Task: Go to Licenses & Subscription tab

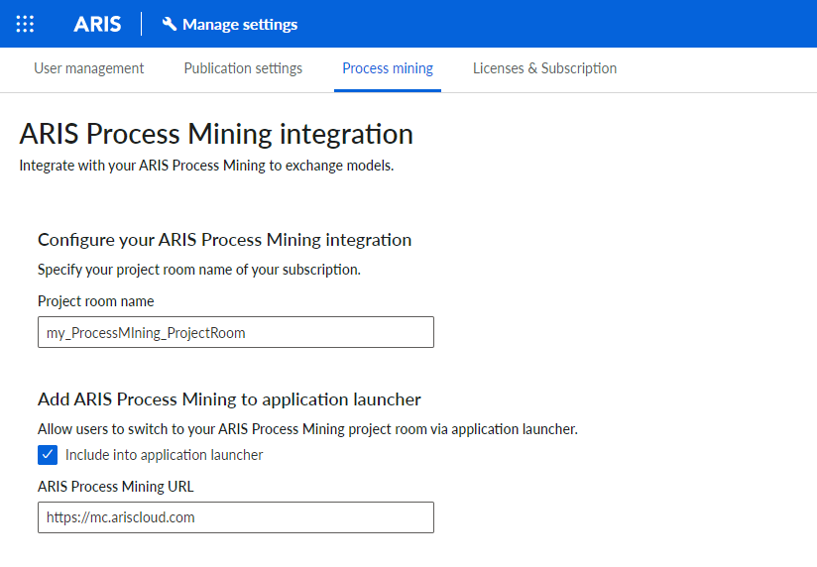Action: click(x=544, y=68)
